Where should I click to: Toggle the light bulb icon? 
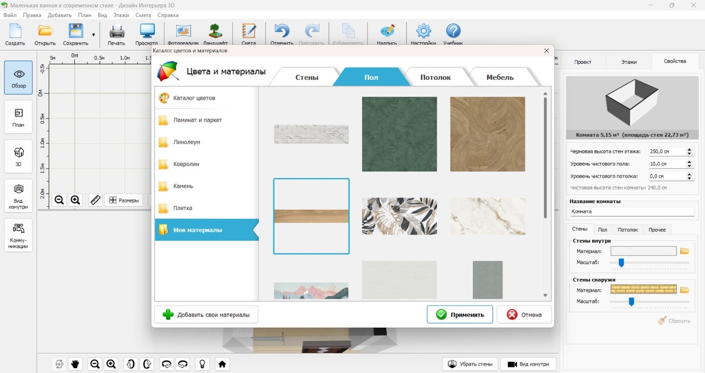pos(202,364)
